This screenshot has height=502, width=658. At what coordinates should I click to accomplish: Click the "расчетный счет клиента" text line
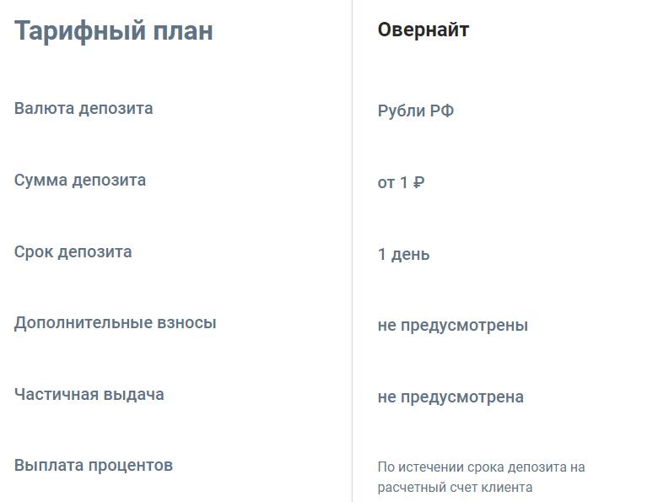455,488
